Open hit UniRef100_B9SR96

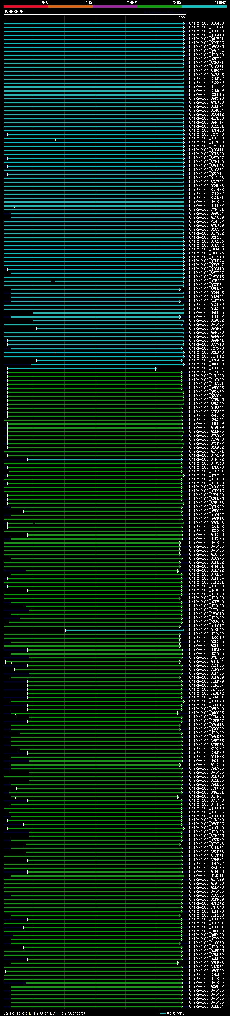pos(206,43)
